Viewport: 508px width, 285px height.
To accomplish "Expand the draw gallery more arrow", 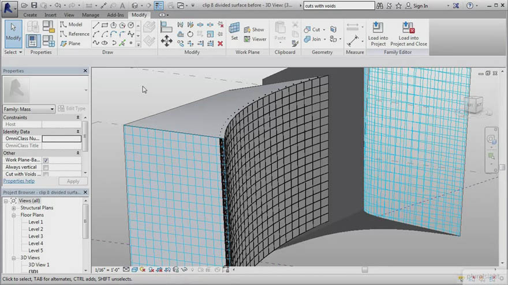I will pyautogui.click(x=139, y=44).
